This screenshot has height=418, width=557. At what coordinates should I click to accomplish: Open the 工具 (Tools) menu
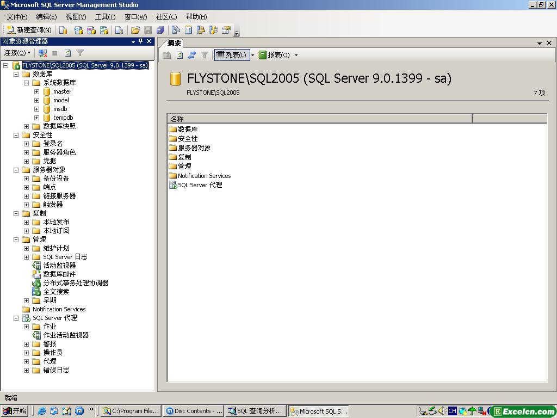tap(105, 17)
